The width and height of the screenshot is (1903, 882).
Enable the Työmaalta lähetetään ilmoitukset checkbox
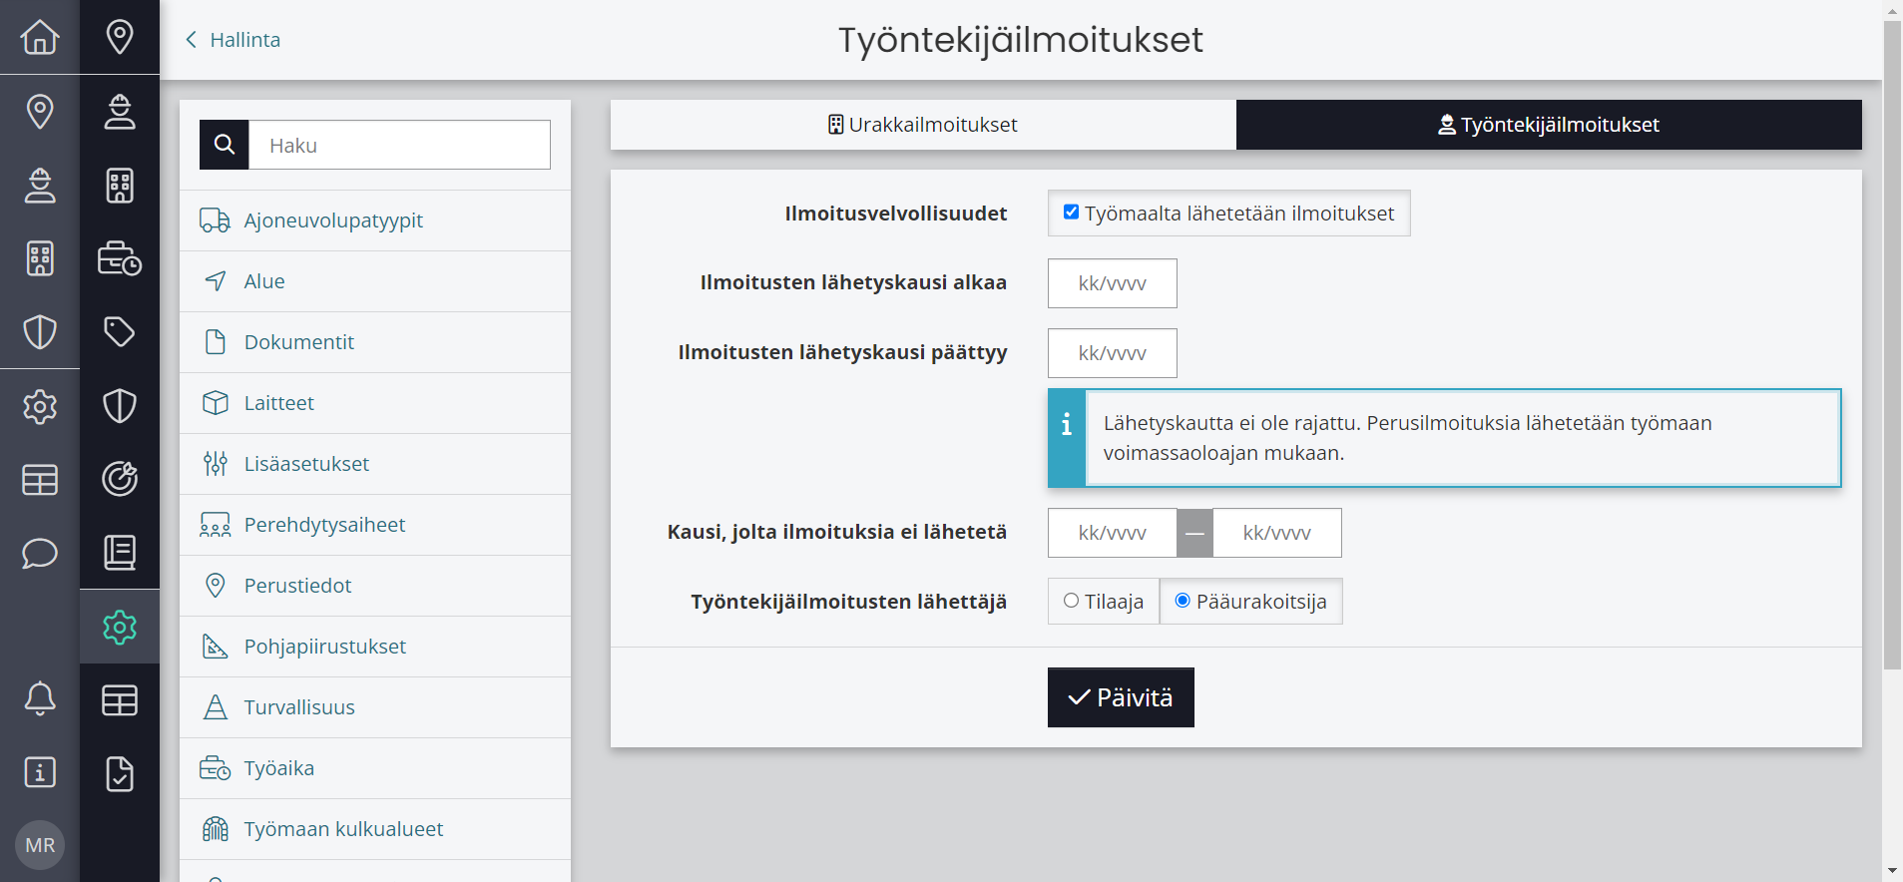(x=1071, y=212)
